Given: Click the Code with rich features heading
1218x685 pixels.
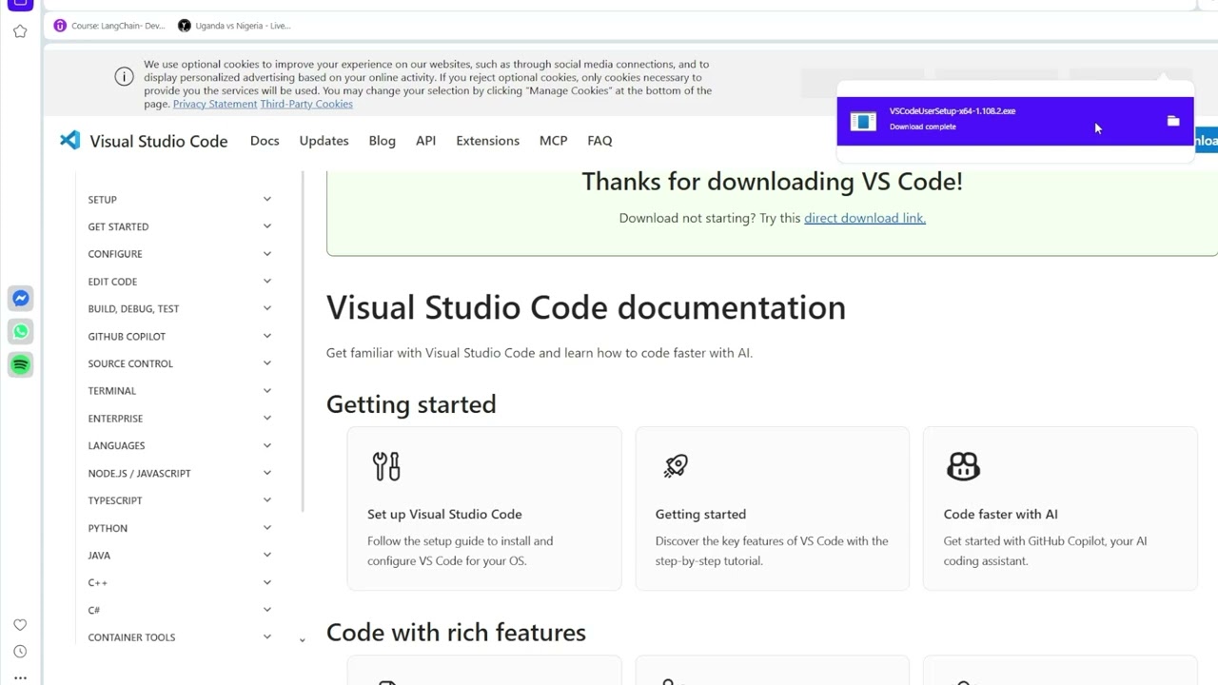Looking at the screenshot, I should tap(456, 633).
